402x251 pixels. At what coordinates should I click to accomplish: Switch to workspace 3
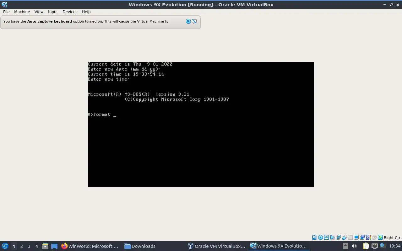pos(29,246)
